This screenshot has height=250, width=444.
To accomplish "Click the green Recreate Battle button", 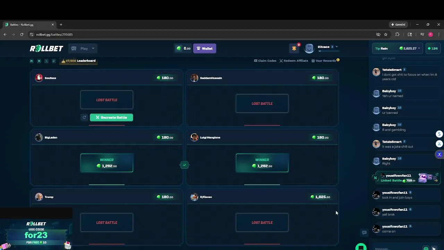I will point(111,117).
